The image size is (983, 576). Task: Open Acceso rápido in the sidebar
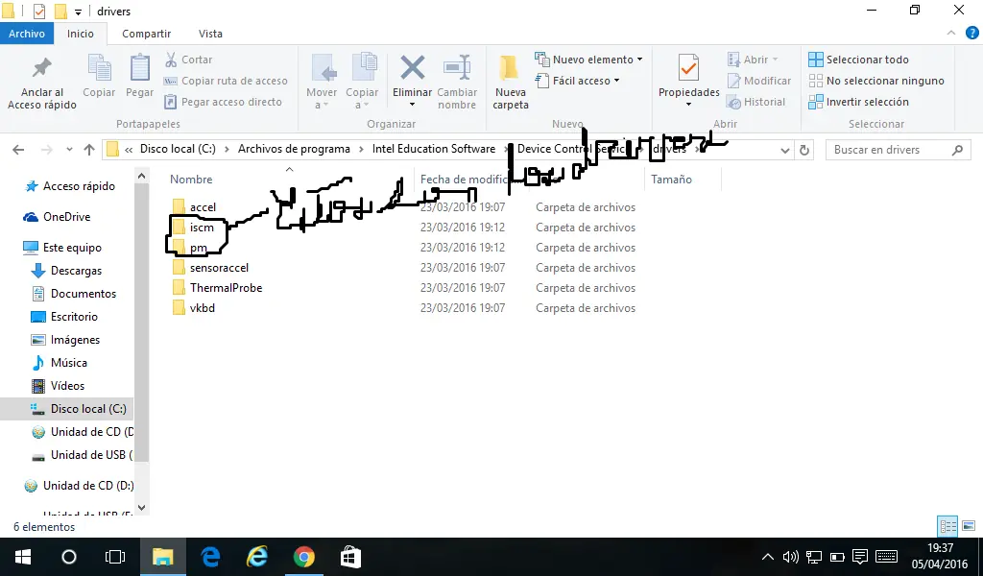pos(69,186)
